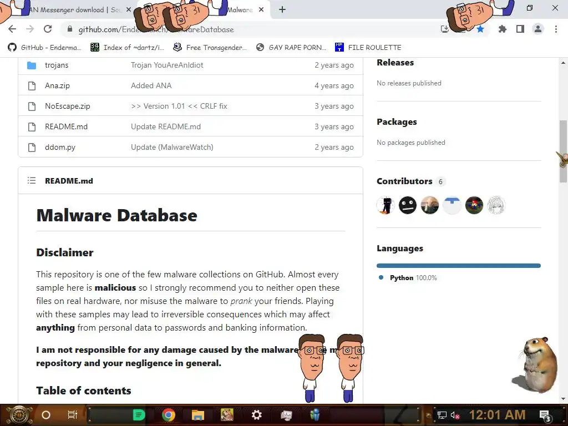This screenshot has height=426, width=568.
Task: Close the Messenger download tab
Action: (x=128, y=10)
